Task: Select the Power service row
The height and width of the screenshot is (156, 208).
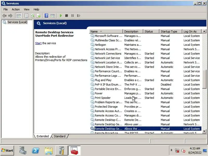Action: [x=146, y=93]
